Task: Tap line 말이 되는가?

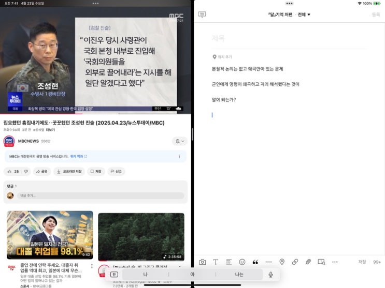Action: pyautogui.click(x=224, y=100)
